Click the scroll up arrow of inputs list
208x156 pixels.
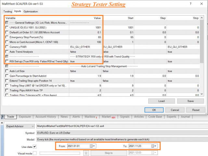(x=201, y=18)
